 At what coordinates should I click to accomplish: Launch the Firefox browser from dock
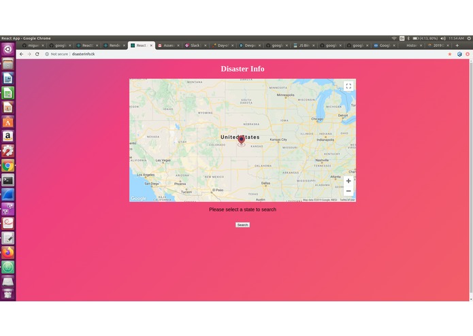8,252
